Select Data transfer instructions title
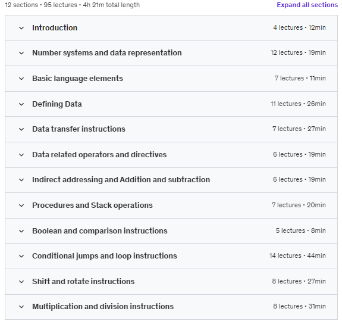The image size is (342, 324). (79, 129)
